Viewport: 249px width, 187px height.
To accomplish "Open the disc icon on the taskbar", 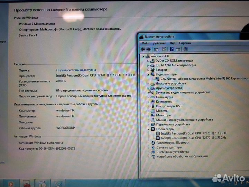I will coord(43,184).
